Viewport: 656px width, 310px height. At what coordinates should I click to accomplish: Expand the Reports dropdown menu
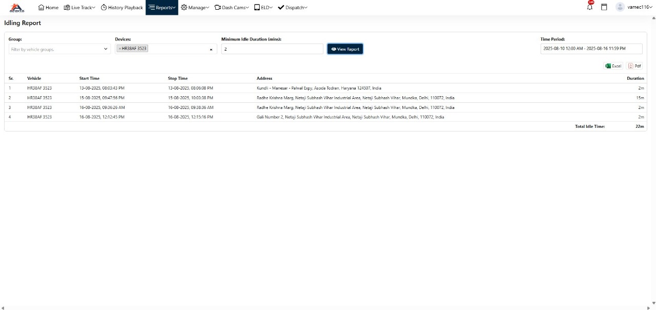click(x=162, y=8)
